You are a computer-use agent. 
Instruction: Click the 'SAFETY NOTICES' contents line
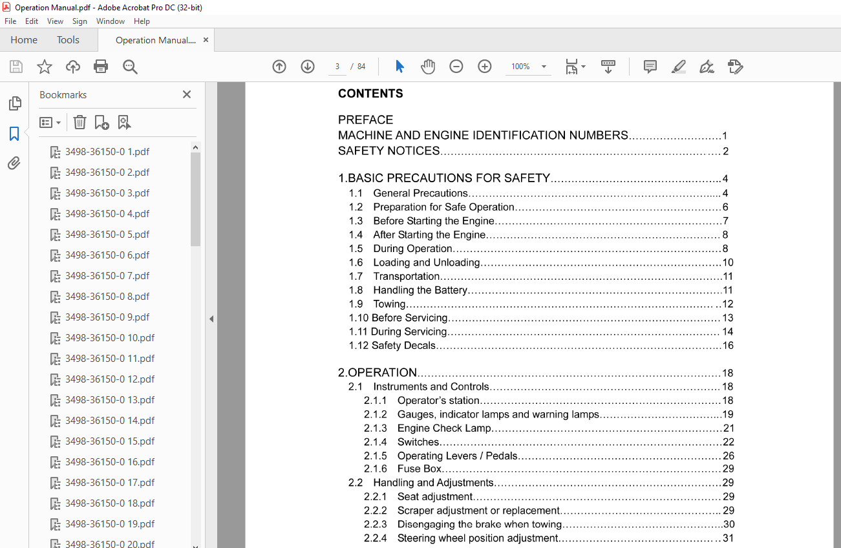[x=533, y=151]
